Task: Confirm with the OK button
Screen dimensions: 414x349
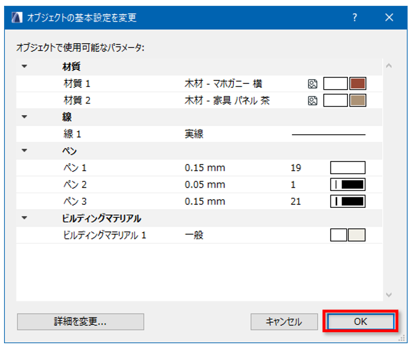Action: tap(360, 322)
